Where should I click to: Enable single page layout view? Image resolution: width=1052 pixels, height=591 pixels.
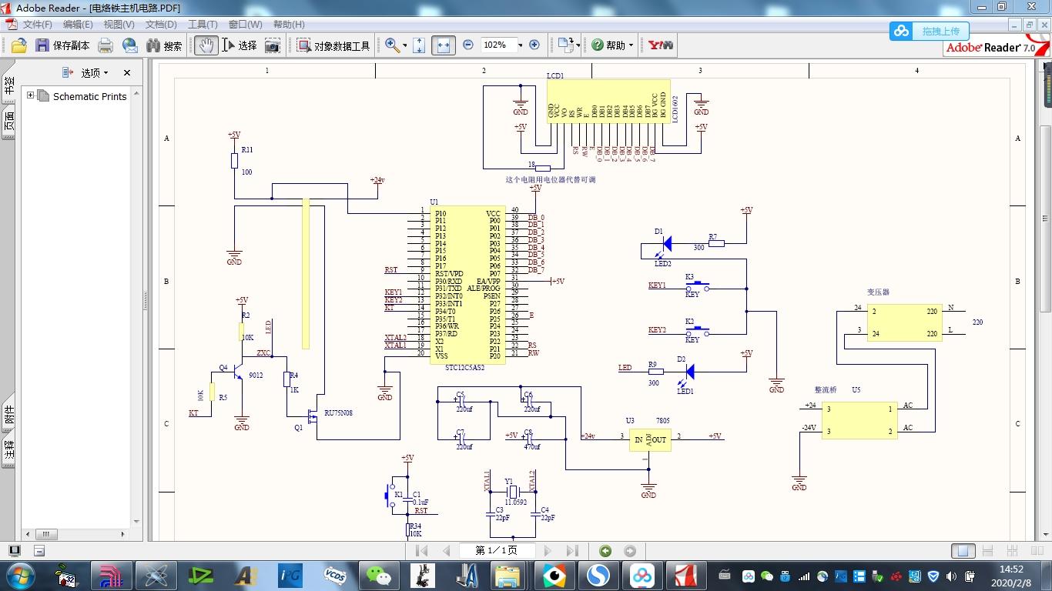(963, 551)
